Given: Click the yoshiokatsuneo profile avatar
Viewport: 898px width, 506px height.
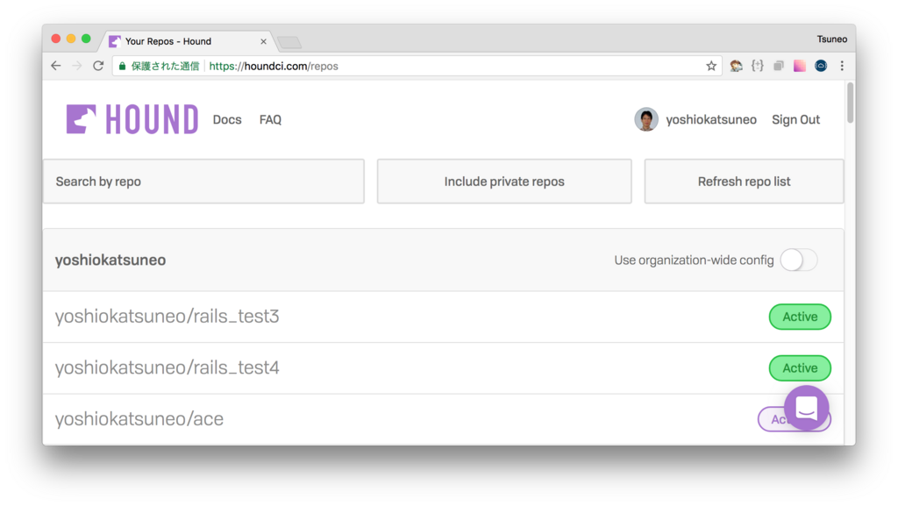Looking at the screenshot, I should 646,119.
